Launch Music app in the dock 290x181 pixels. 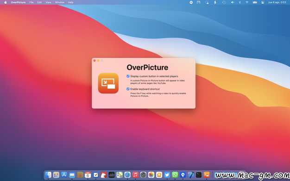135,175
